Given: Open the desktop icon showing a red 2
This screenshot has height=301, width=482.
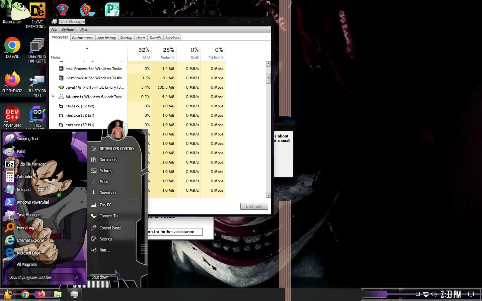Looking at the screenshot, I should tap(62, 9).
